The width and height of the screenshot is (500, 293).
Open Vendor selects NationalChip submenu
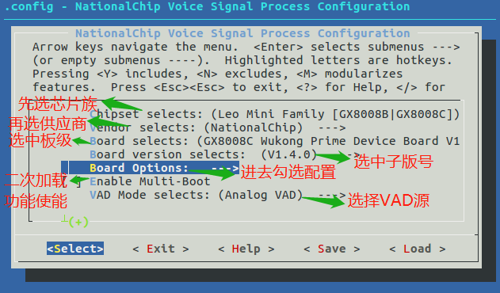pos(218,127)
